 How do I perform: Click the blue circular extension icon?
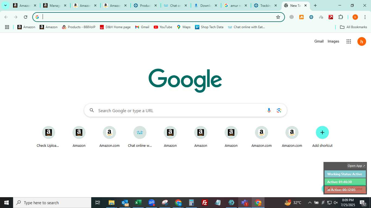pyautogui.click(x=311, y=17)
